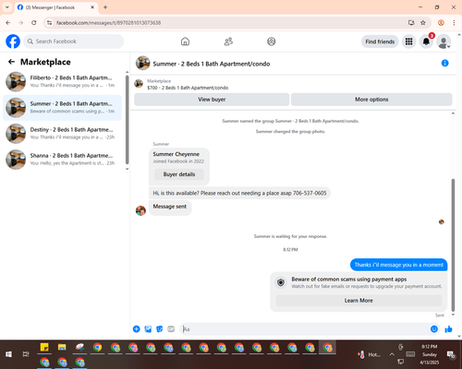Show hidden system tray icons
The width and height of the screenshot is (462, 369).
coord(392,354)
